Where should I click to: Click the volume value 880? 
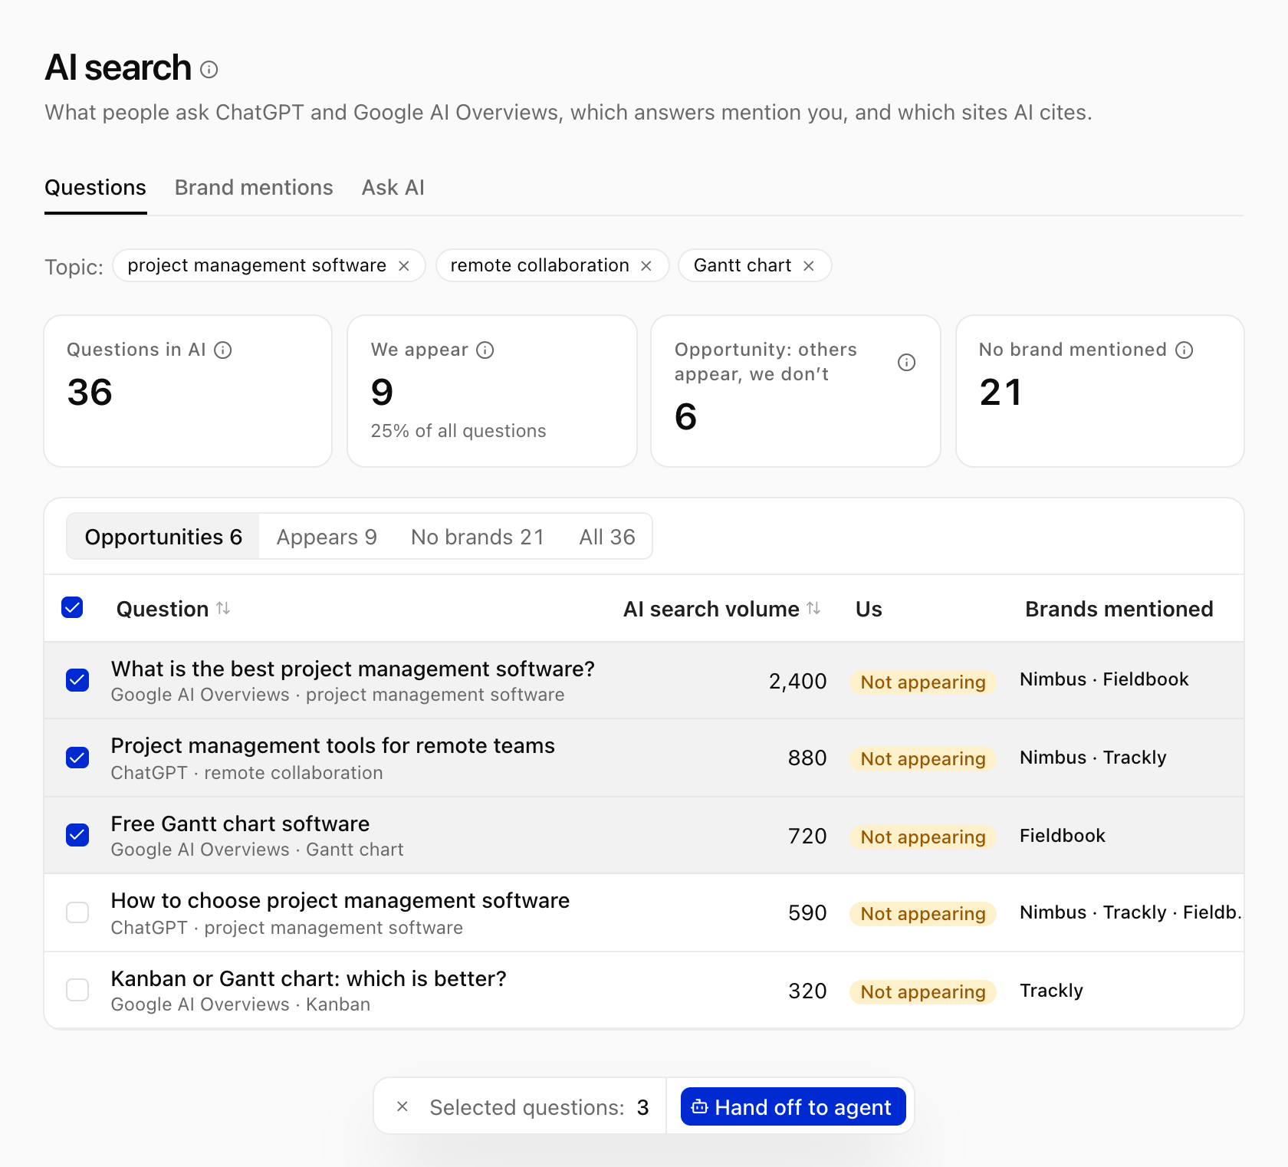(807, 758)
